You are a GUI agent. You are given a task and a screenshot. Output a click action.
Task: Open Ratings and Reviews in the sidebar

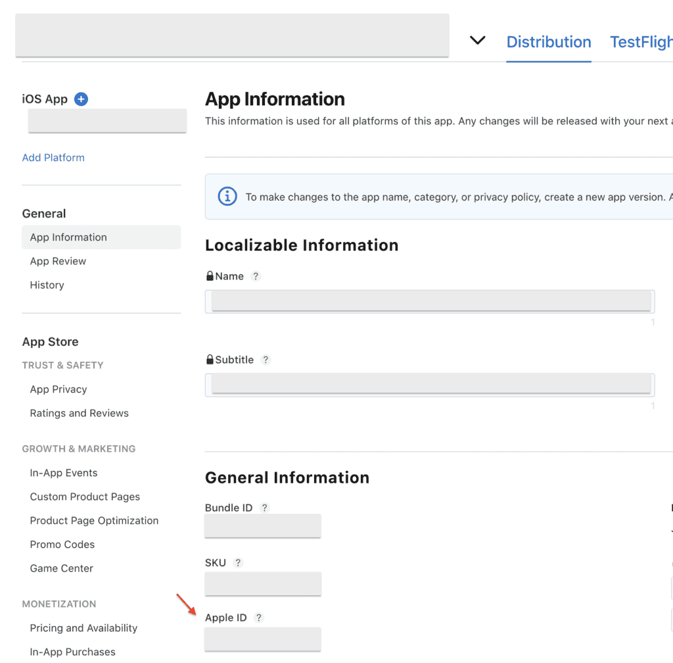[79, 413]
